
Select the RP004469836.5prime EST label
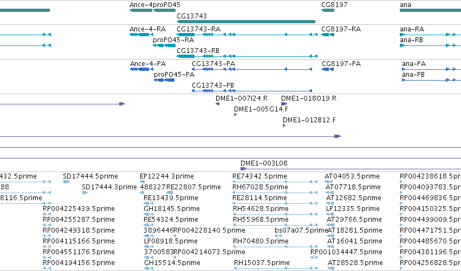[x=431, y=198]
